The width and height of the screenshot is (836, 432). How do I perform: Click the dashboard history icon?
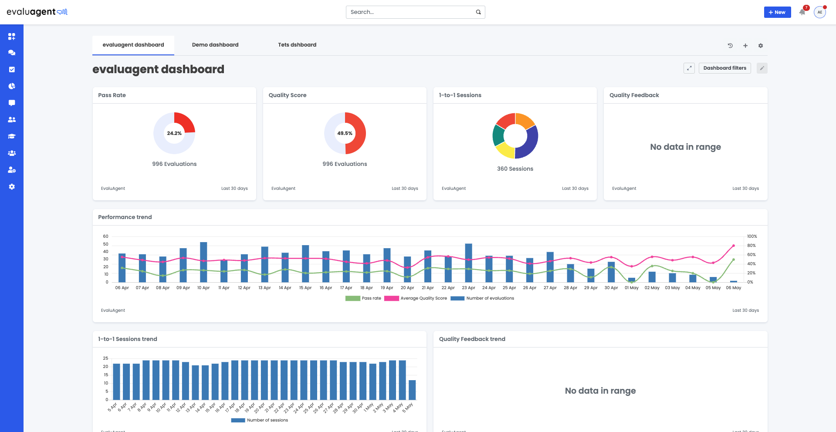click(x=730, y=46)
